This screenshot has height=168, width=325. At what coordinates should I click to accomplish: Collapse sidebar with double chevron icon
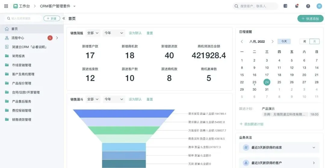coord(64,18)
